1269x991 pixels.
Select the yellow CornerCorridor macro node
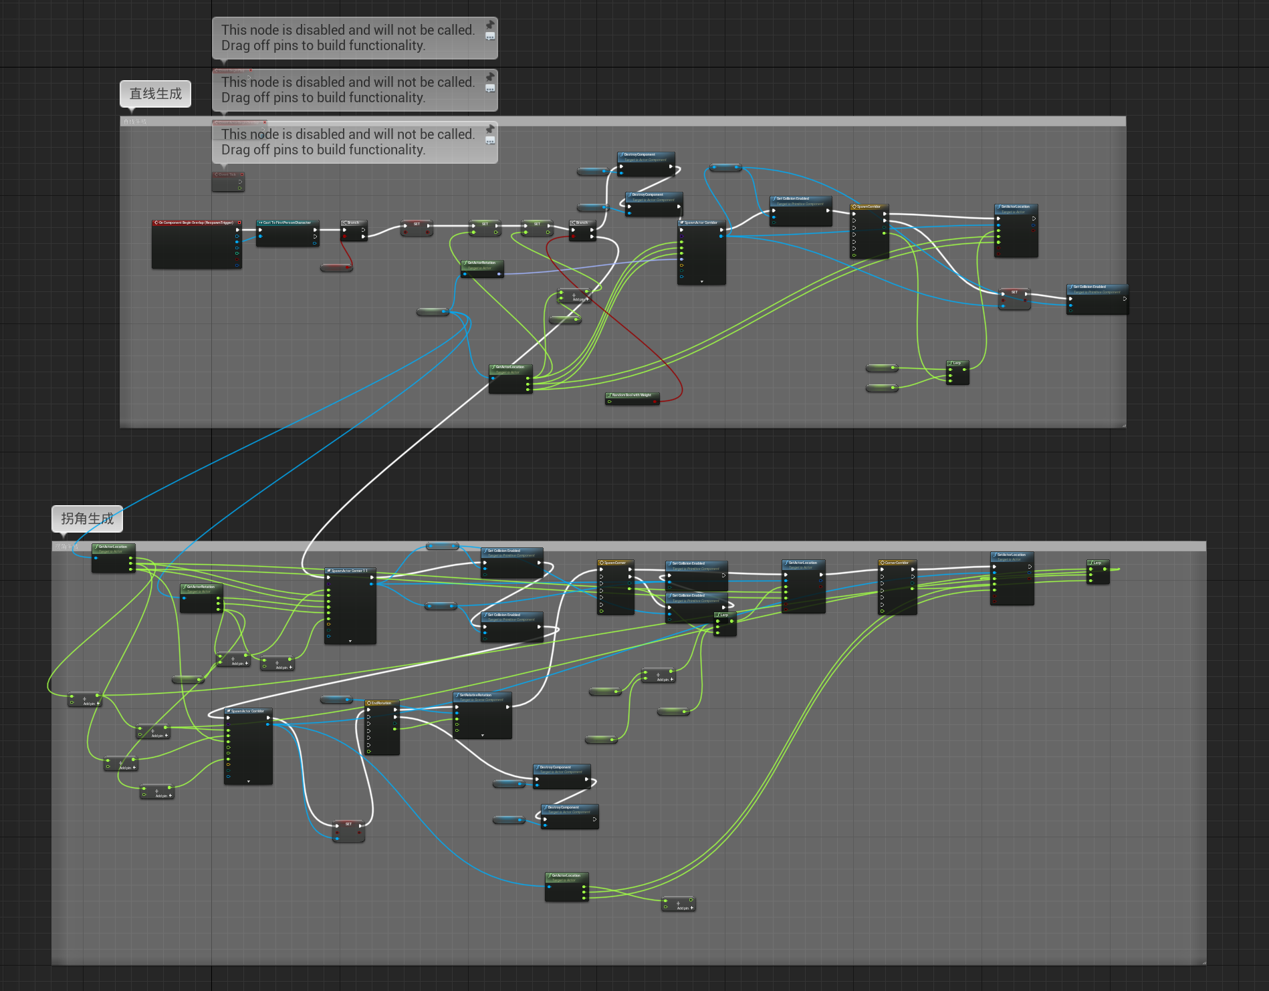click(897, 587)
